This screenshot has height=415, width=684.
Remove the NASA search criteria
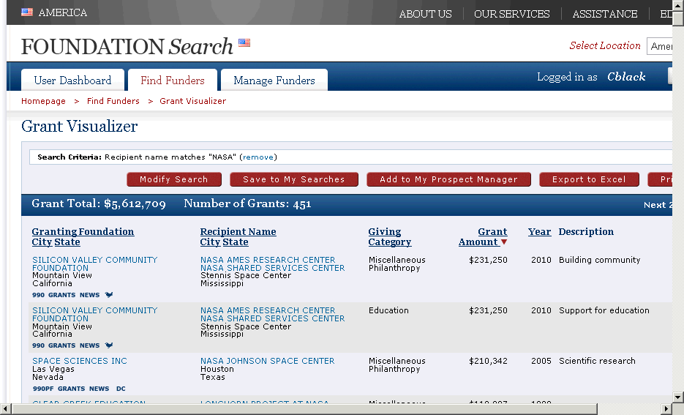(258, 157)
